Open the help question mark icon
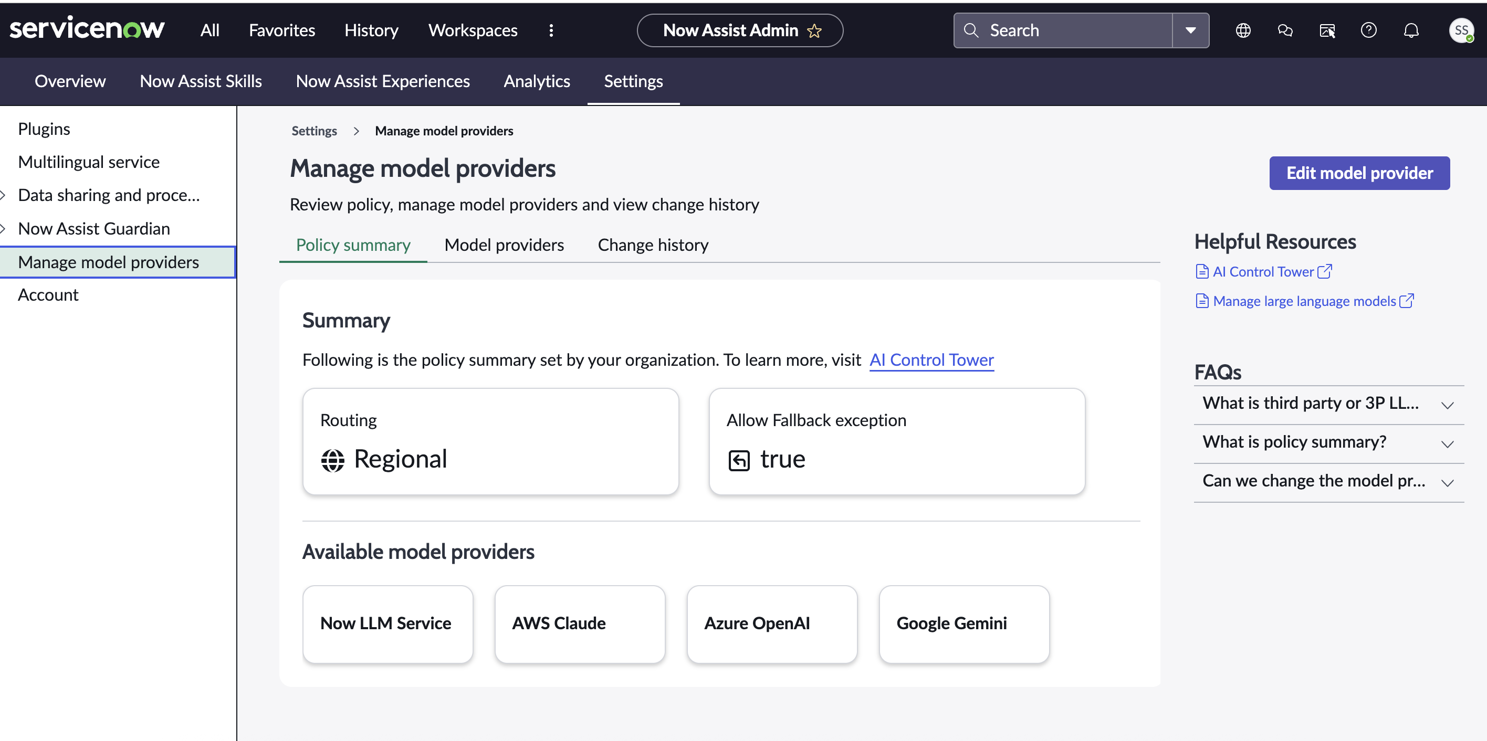Screen dimensions: 1487x741 pos(1369,30)
